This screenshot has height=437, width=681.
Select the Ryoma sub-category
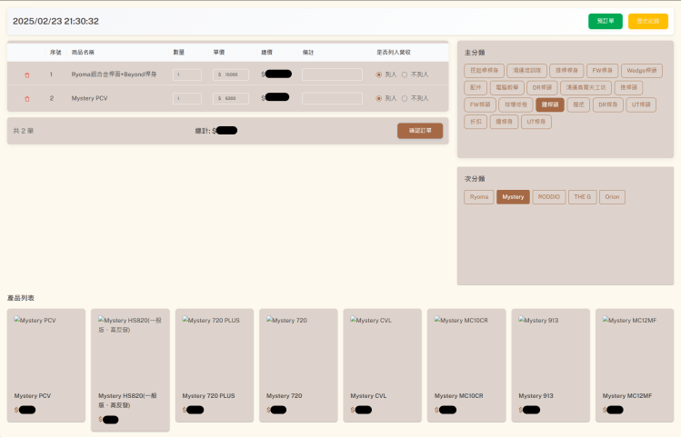[x=478, y=196]
